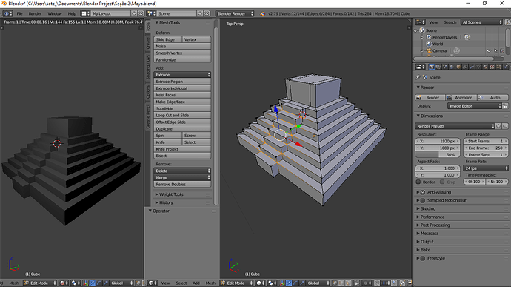Toggle Camera selectability cursor in outliner
The image size is (511, 287).
495,50
